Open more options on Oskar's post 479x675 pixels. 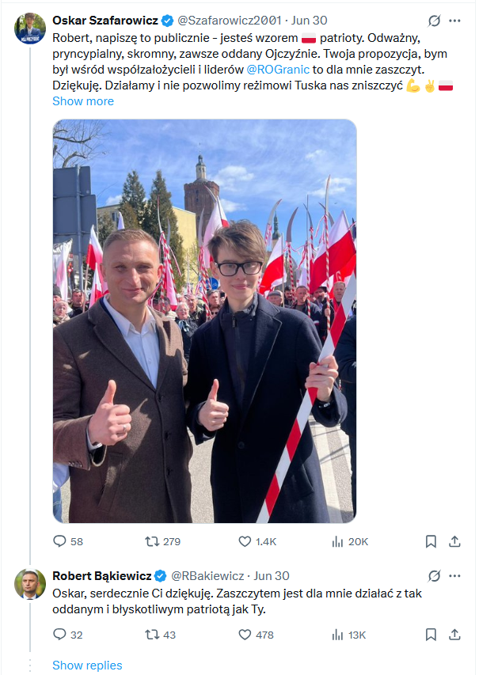455,21
